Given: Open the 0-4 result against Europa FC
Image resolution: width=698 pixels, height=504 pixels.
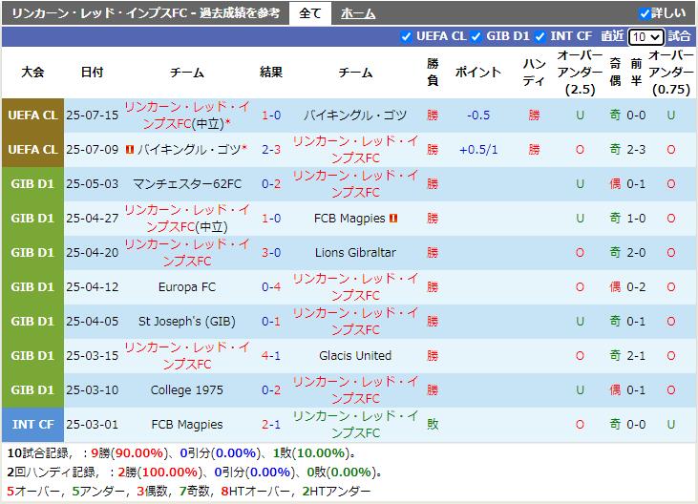Looking at the screenshot, I should (271, 287).
